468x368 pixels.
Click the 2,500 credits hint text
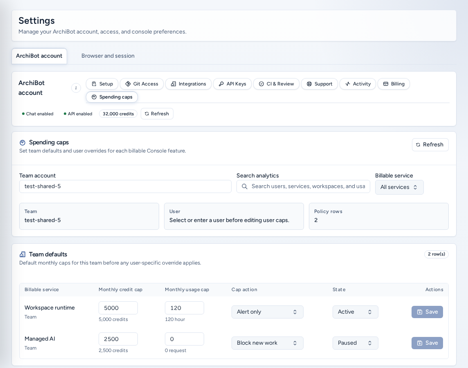(113, 350)
